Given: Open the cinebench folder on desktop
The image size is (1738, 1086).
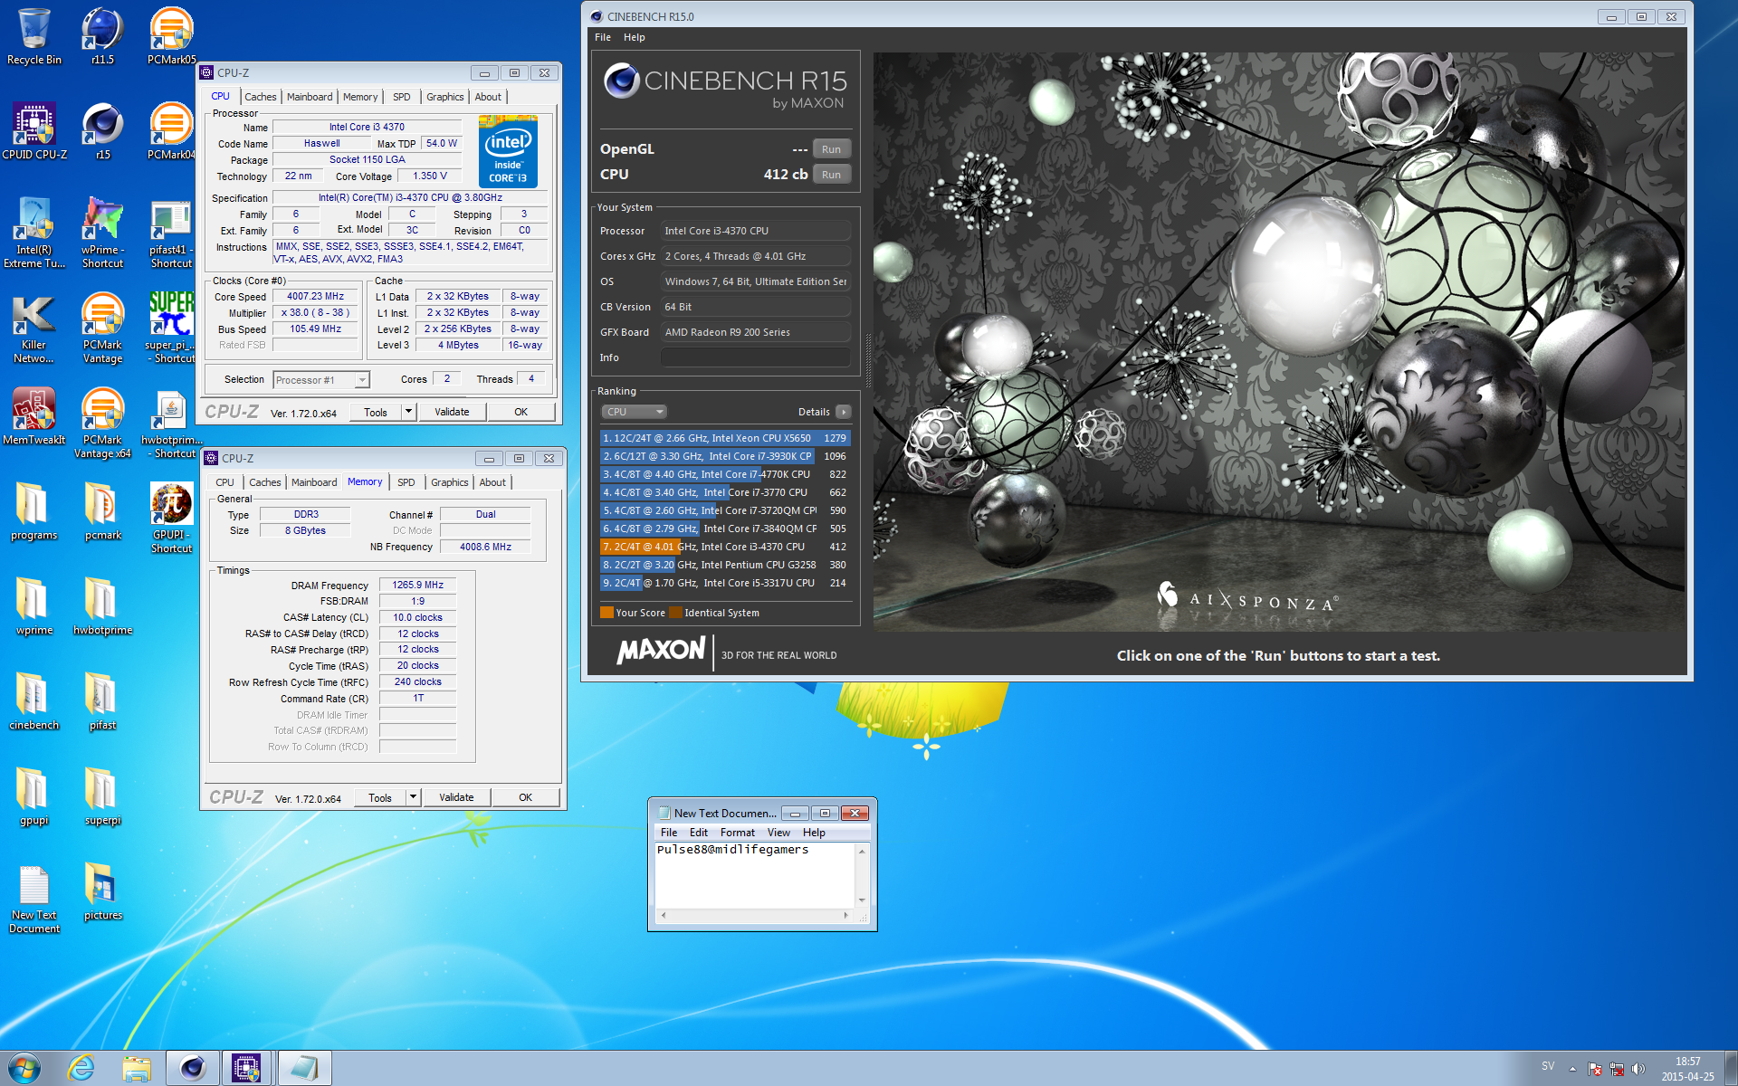Looking at the screenshot, I should (x=34, y=701).
